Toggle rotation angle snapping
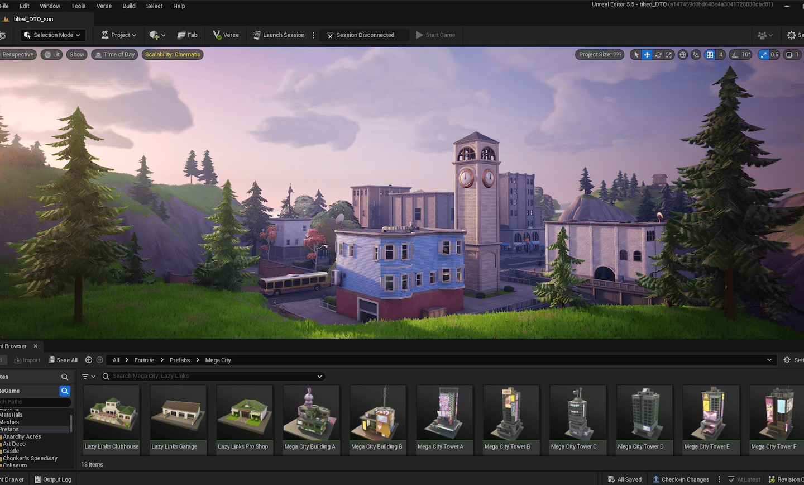The image size is (804, 485). pyautogui.click(x=735, y=55)
